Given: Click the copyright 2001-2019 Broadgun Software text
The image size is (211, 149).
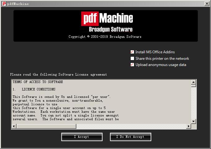Looking at the screenshot, I should coord(105,37).
